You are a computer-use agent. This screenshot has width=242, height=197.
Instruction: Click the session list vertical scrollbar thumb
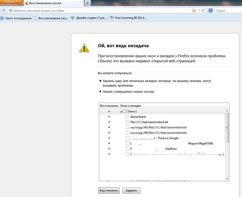click(x=227, y=128)
